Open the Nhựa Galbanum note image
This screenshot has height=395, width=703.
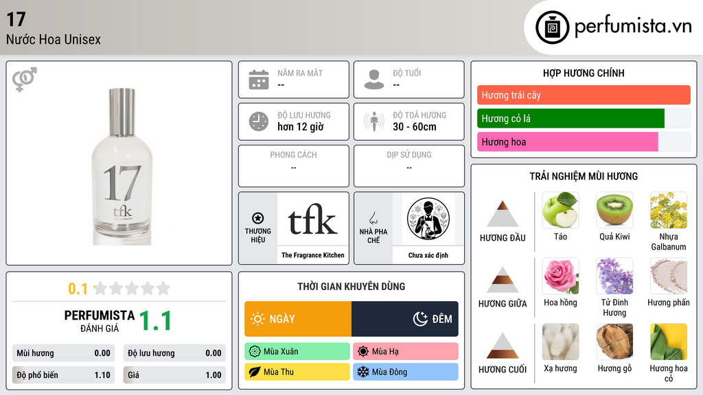(x=669, y=210)
